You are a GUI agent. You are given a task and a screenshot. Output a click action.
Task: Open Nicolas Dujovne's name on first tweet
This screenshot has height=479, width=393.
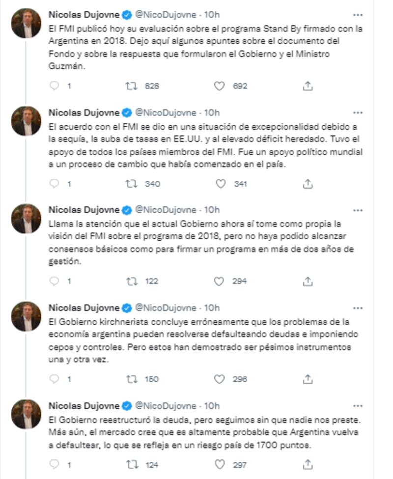pos(84,15)
